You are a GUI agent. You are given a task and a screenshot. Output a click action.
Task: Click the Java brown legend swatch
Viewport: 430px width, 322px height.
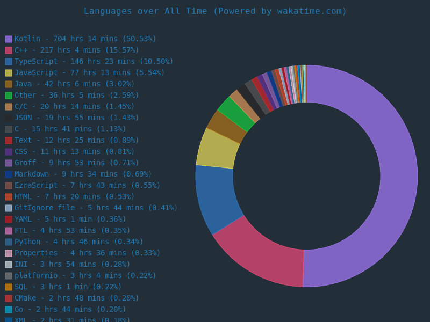[x=9, y=84]
